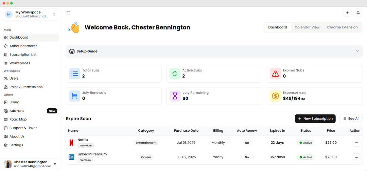367x171 pixels.
Task: Switch to the Calendar View tab
Action: coord(307,27)
